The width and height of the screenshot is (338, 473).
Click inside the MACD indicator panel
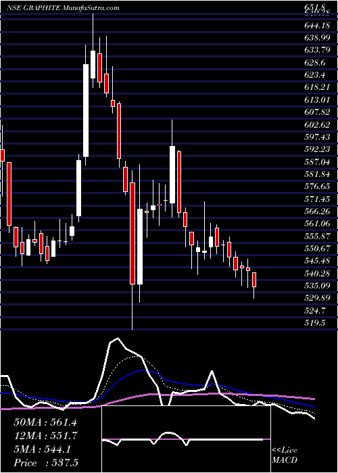[186, 439]
